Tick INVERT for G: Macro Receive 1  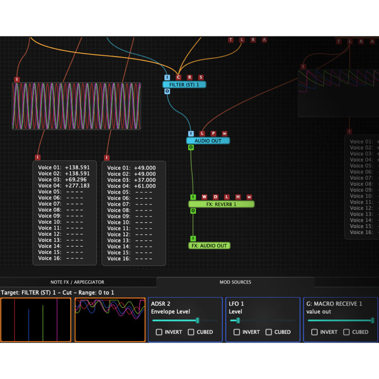pyautogui.click(x=315, y=332)
